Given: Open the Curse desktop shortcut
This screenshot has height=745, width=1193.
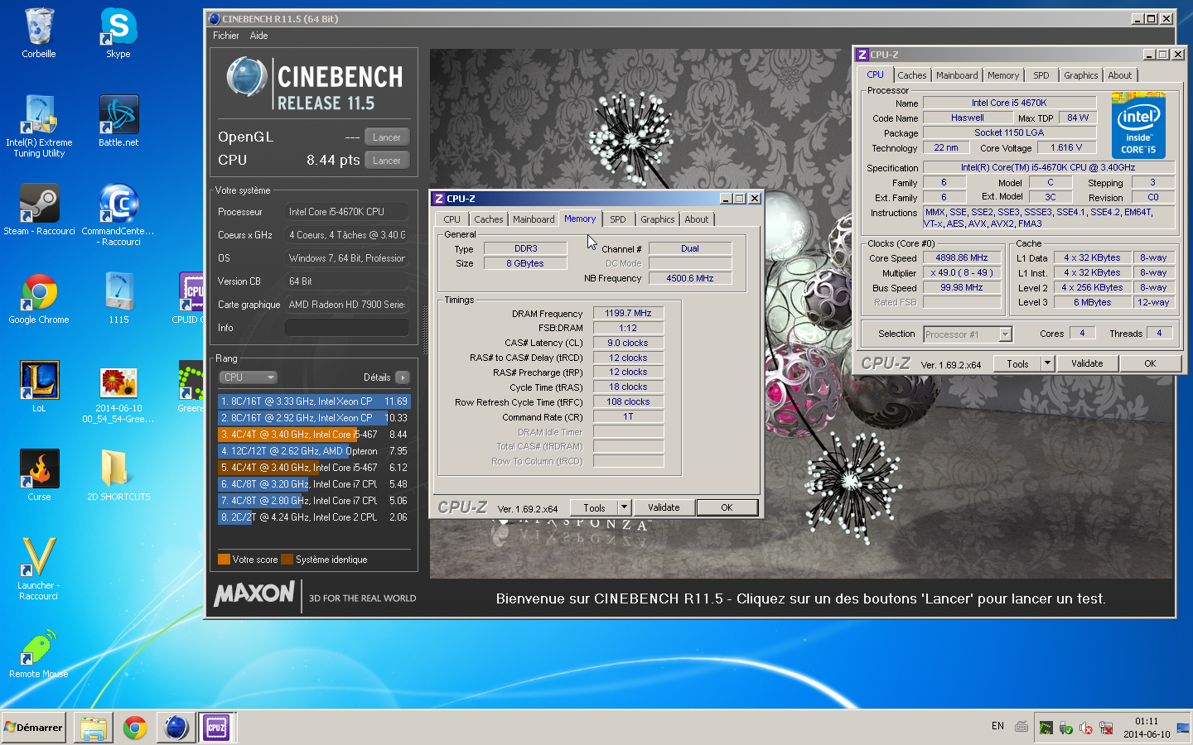Looking at the screenshot, I should pos(39,475).
